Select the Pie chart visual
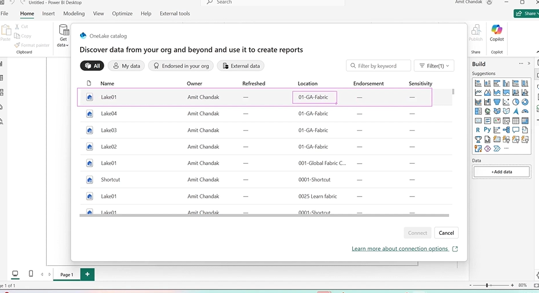539x293 pixels. click(515, 102)
